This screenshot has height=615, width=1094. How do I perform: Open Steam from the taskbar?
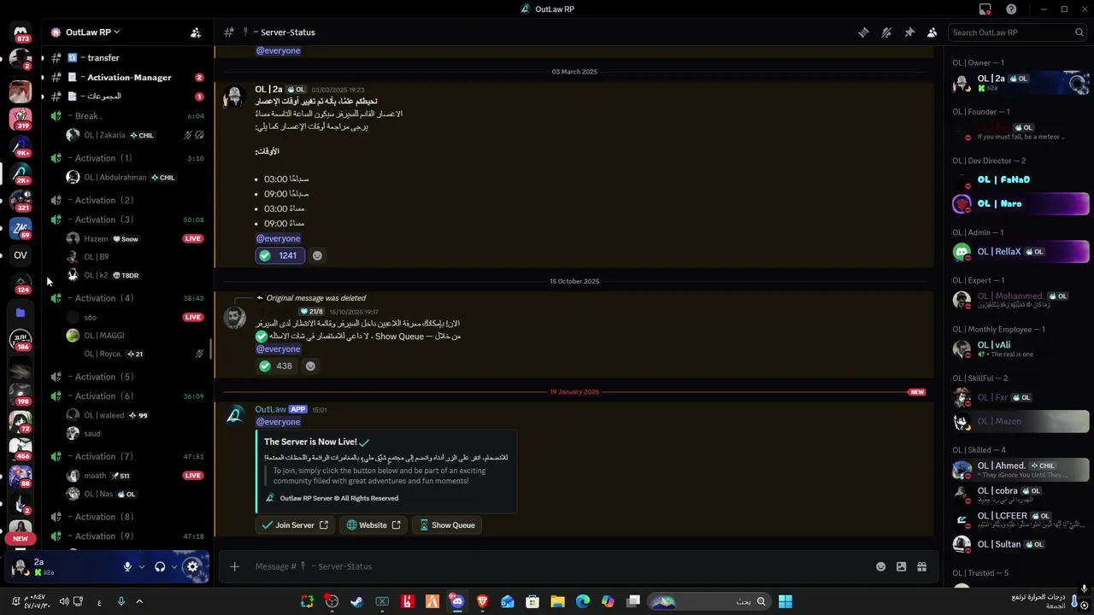(x=357, y=601)
